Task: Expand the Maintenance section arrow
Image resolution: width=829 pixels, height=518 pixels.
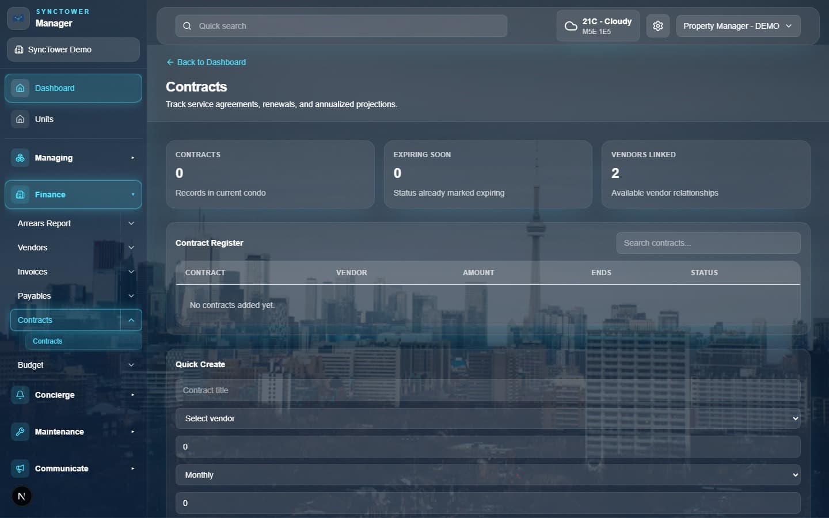Action: coord(132,432)
